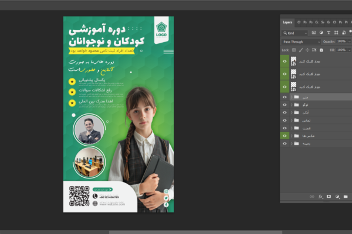
Task: Filter layers by type (T) text layers
Action: pos(328,33)
